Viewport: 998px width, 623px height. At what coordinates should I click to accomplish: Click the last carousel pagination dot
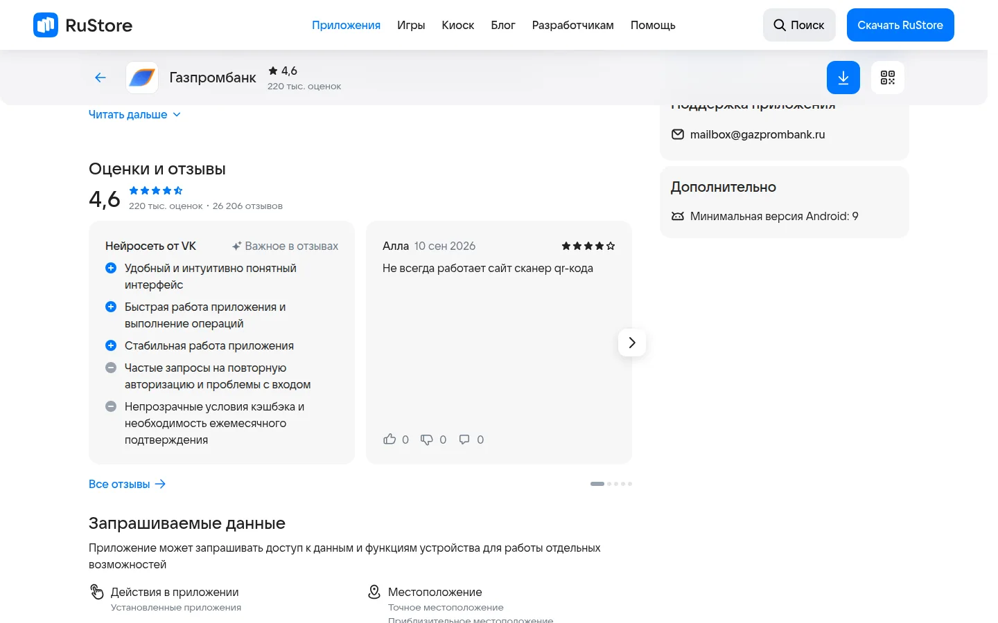tap(630, 484)
